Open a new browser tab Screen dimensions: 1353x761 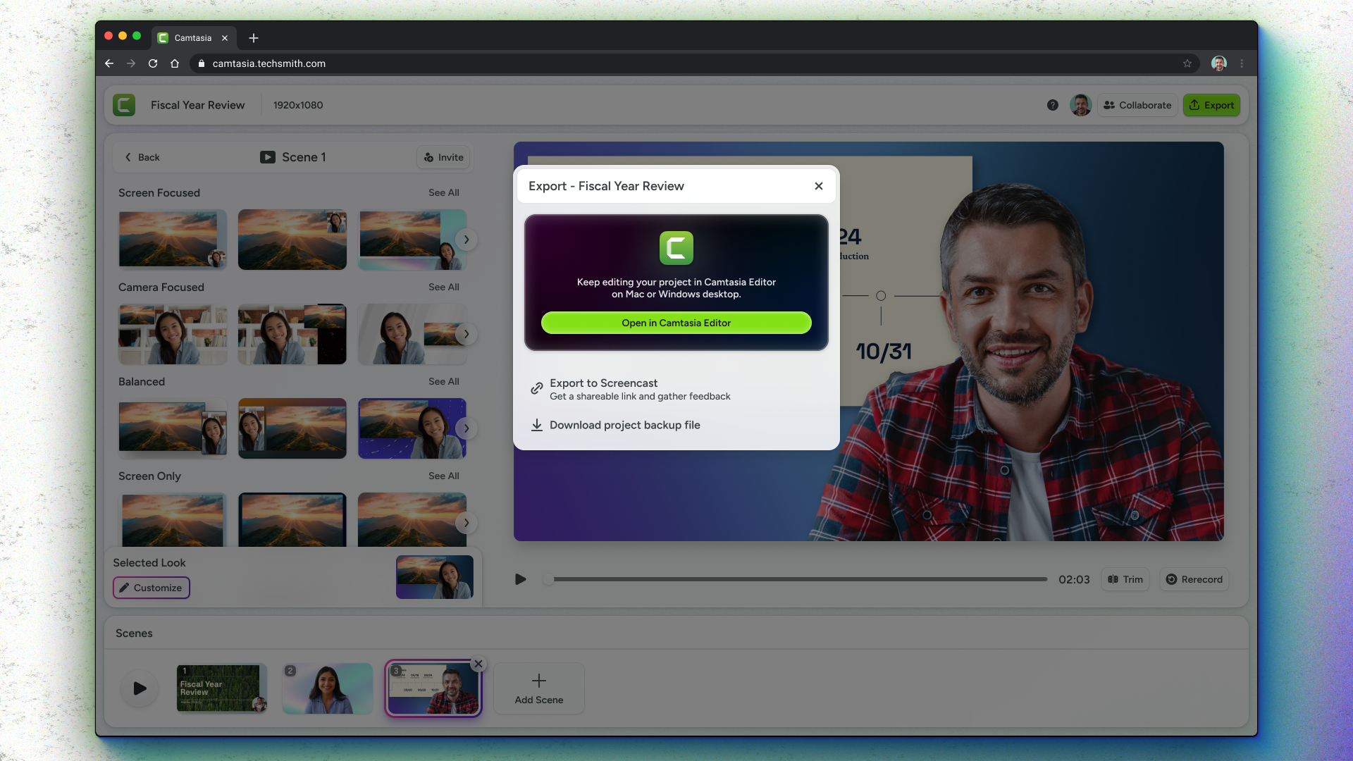point(254,38)
